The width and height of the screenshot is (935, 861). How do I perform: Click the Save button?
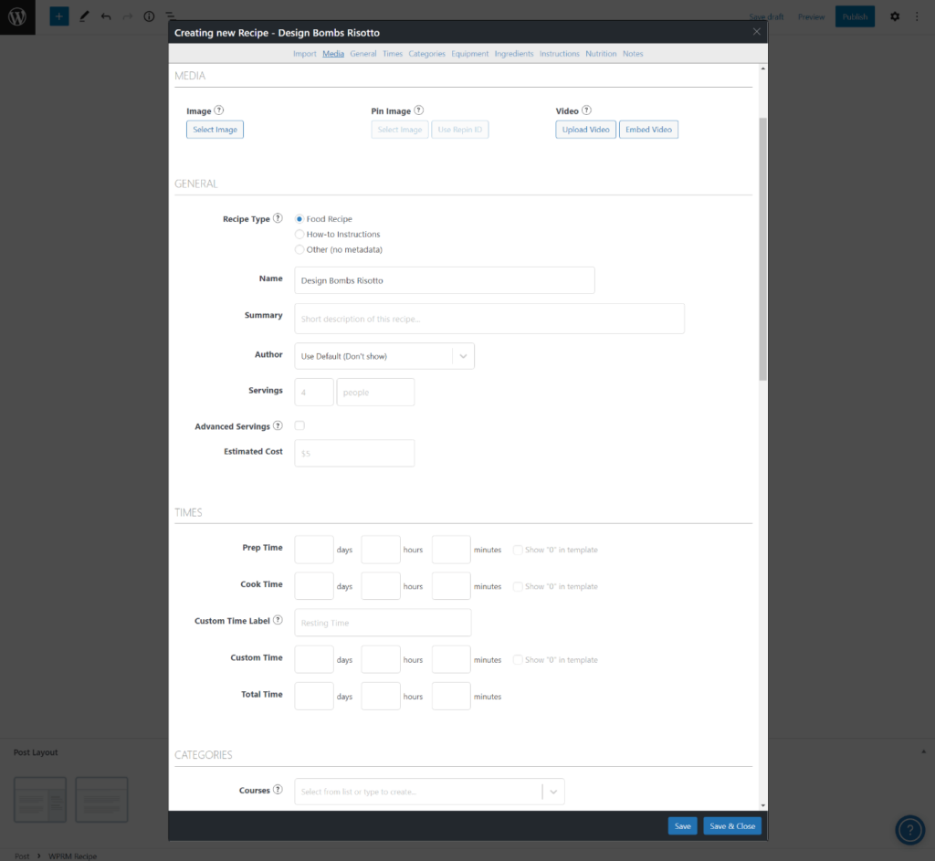pos(682,825)
